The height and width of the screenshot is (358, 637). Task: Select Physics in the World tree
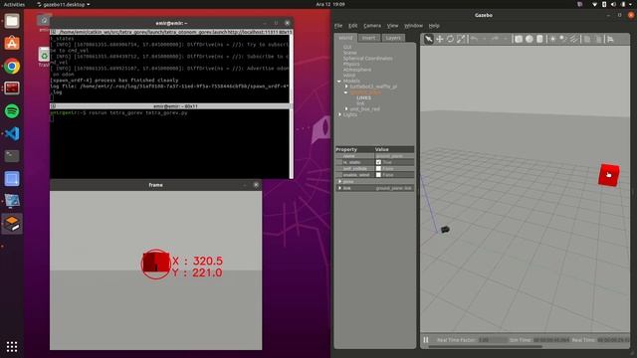[x=351, y=64]
